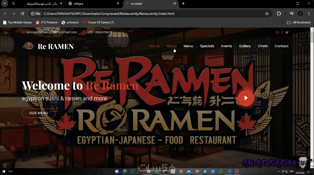Open Photoshop from the taskbar
The height and width of the screenshot is (175, 314).
pos(133,171)
